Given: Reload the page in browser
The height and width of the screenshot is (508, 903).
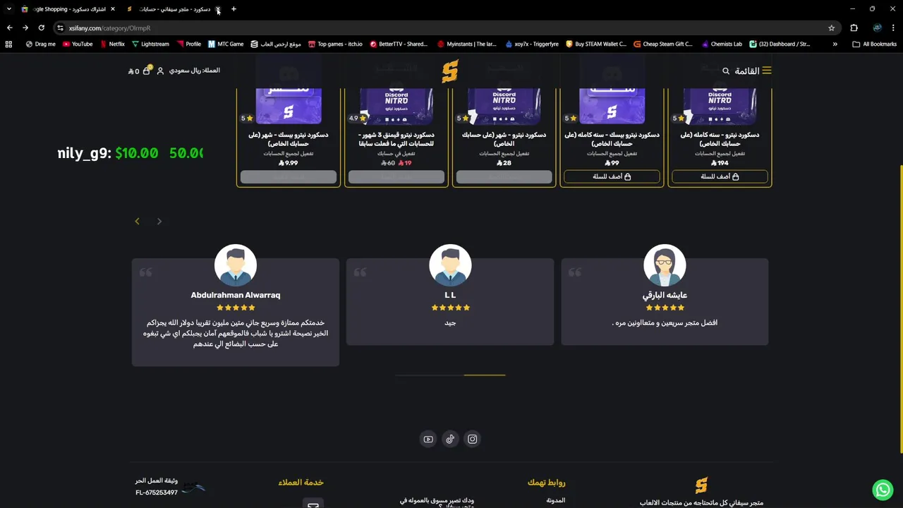Looking at the screenshot, I should click(42, 28).
